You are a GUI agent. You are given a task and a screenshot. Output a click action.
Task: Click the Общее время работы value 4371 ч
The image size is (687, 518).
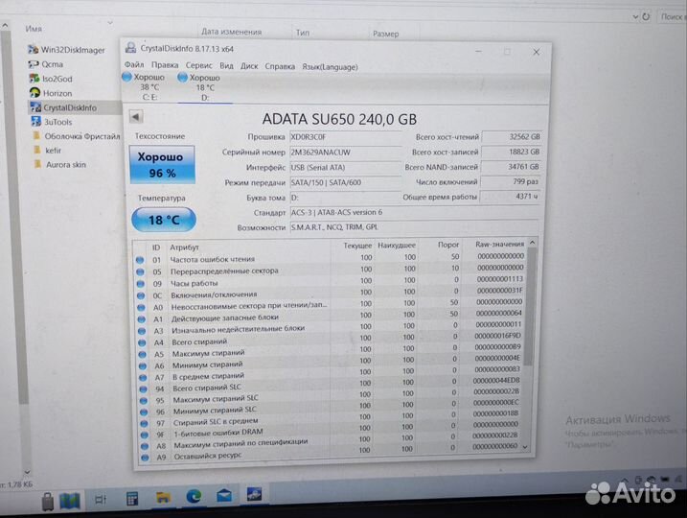pyautogui.click(x=510, y=197)
